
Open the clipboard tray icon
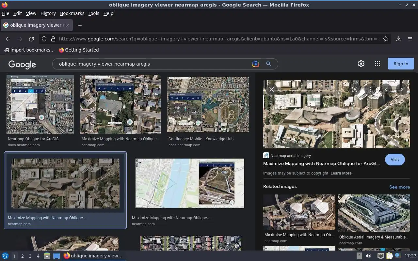[389, 256]
